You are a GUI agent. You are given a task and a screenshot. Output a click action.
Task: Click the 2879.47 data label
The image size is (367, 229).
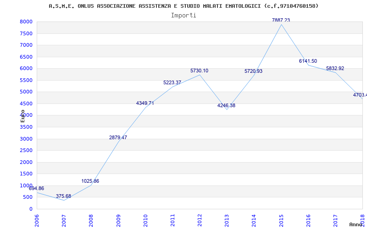[118, 138]
